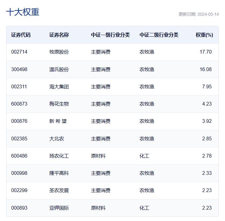The width and height of the screenshot is (225, 221).
Task: Select security code 000998
Action: 19,173
